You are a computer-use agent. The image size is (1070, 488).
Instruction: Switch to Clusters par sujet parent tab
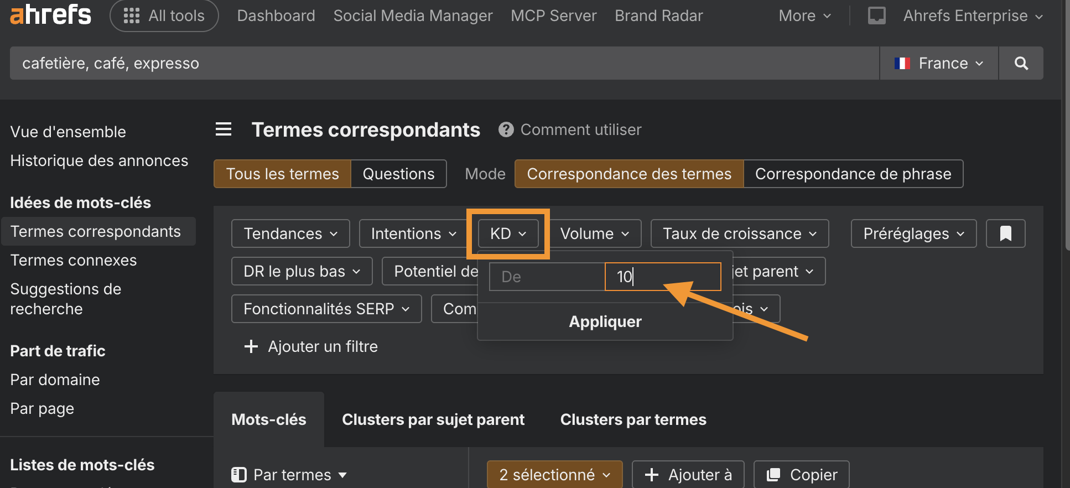coord(433,419)
